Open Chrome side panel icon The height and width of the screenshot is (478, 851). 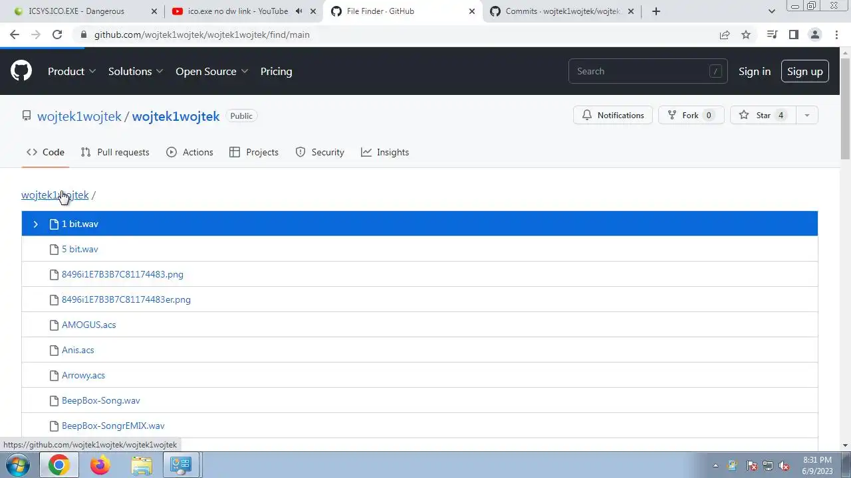click(793, 35)
